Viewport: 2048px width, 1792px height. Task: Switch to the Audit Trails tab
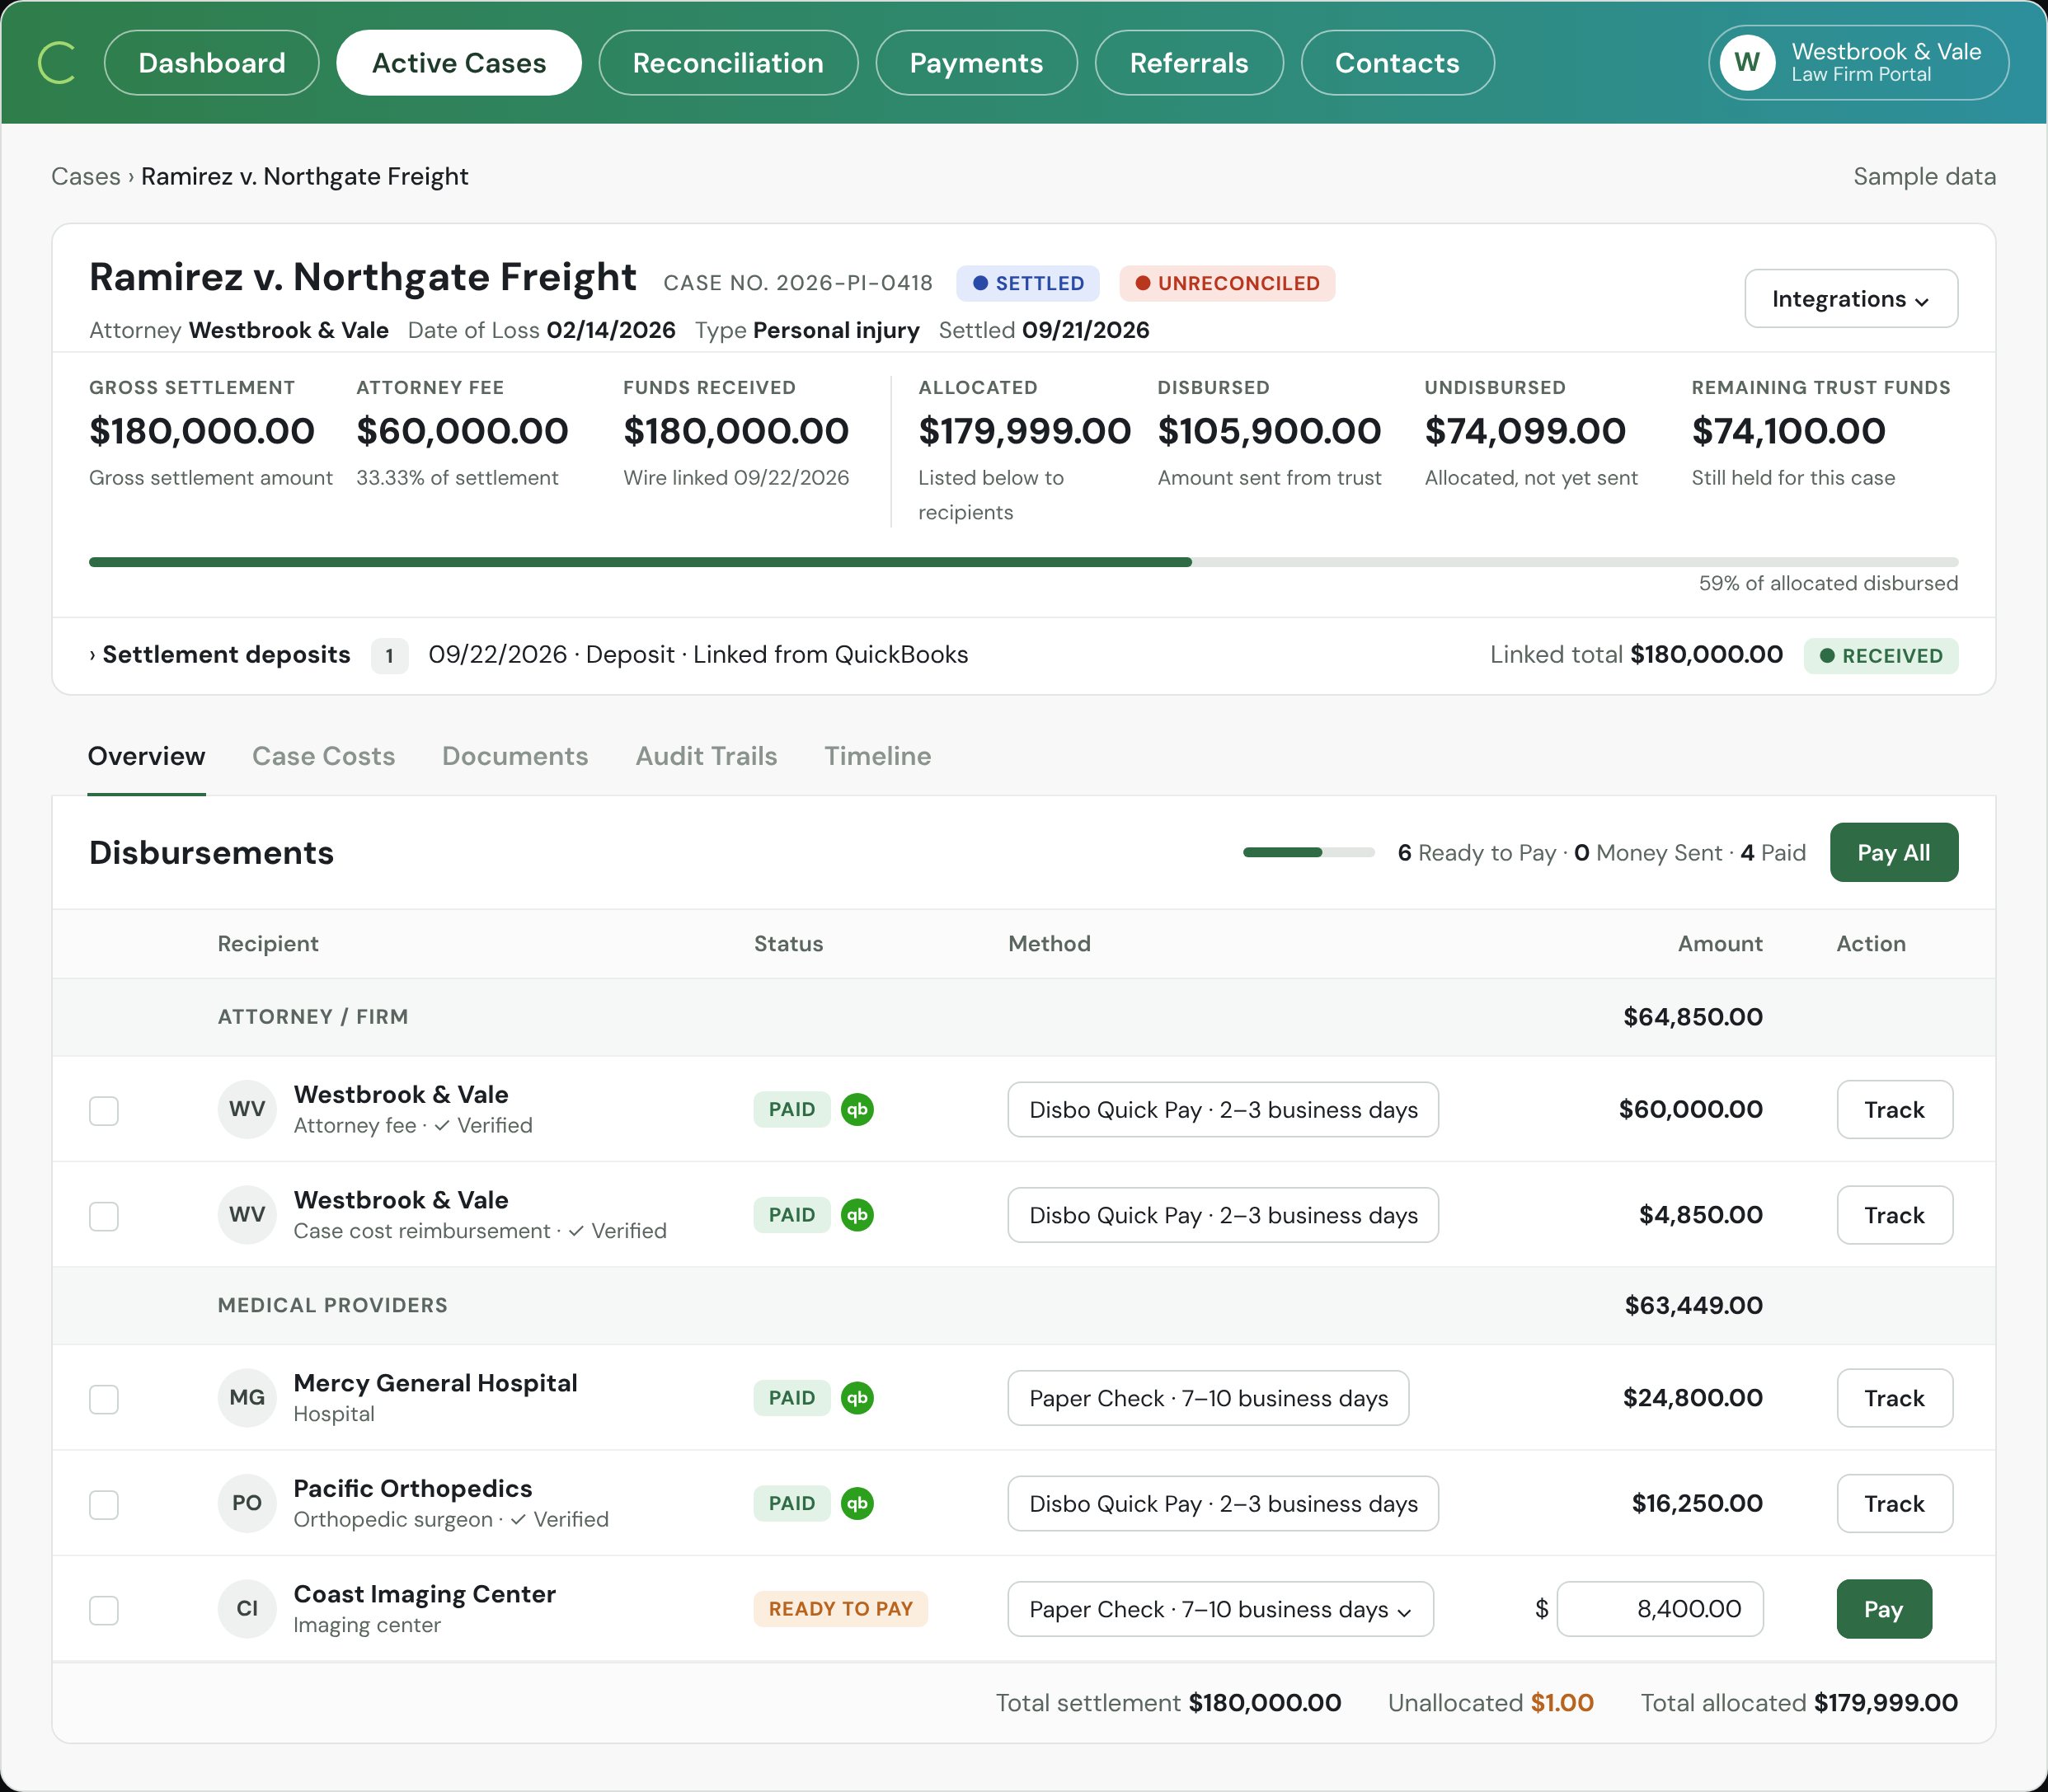tap(706, 756)
